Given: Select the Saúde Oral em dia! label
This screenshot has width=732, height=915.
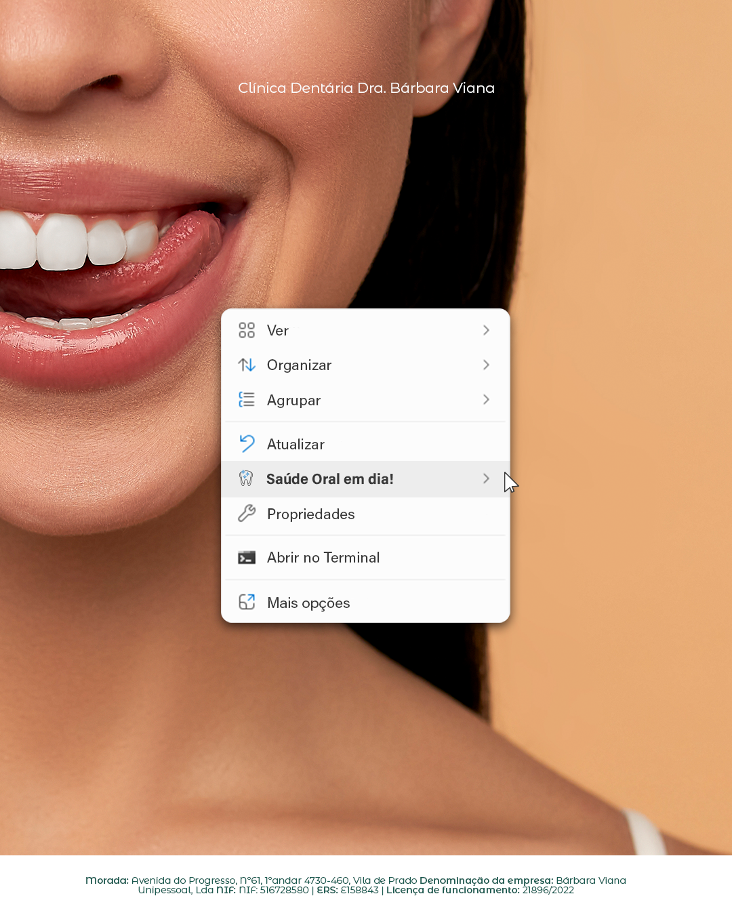Looking at the screenshot, I should pyautogui.click(x=329, y=479).
